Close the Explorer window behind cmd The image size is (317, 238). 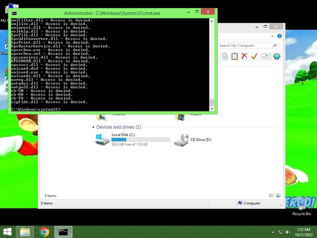coord(276,27)
